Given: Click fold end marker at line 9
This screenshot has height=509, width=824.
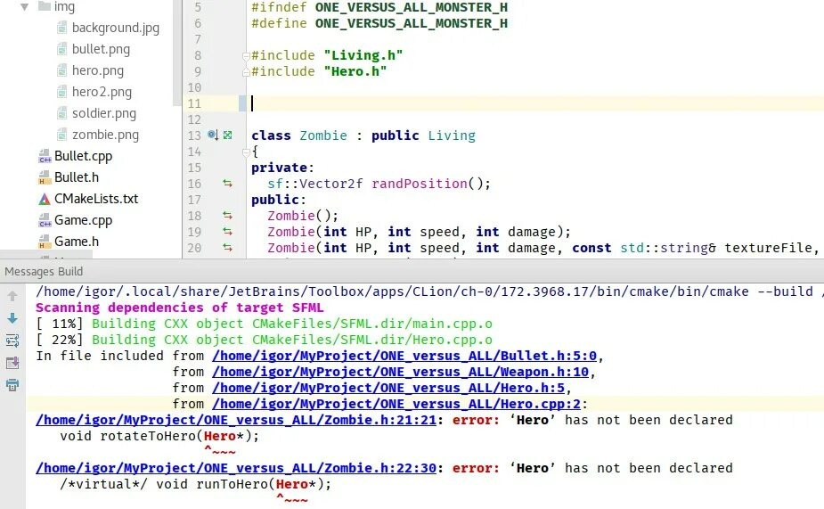Looking at the screenshot, I should (x=245, y=72).
